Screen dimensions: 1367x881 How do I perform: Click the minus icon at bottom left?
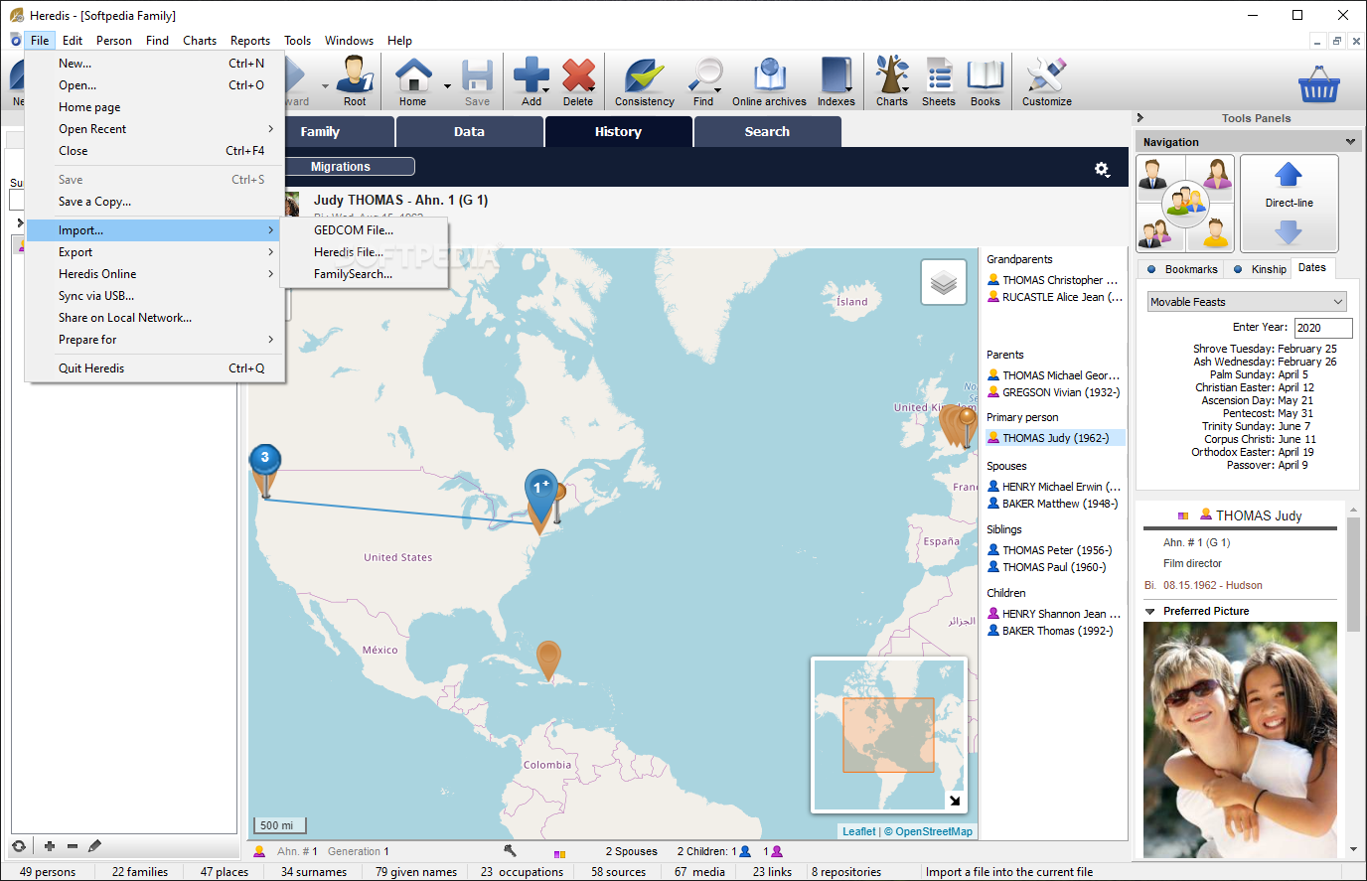73,846
